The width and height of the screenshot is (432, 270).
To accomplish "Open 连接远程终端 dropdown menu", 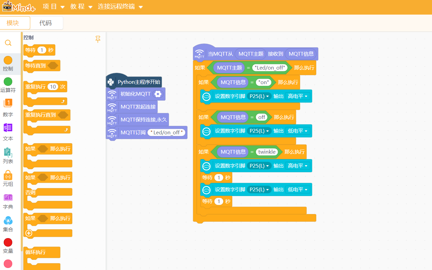I will pyautogui.click(x=120, y=7).
